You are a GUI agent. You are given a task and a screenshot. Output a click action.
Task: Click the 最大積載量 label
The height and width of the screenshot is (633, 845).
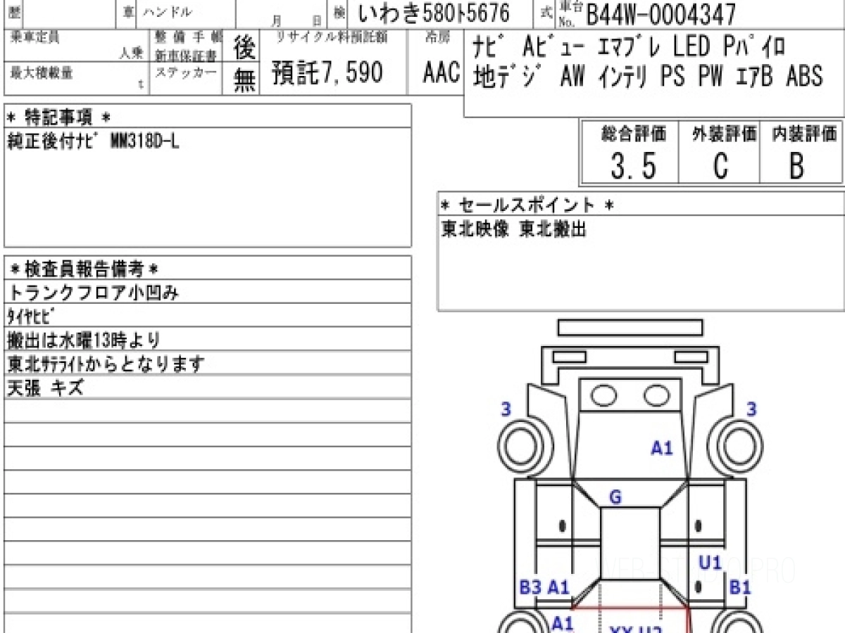pos(42,71)
